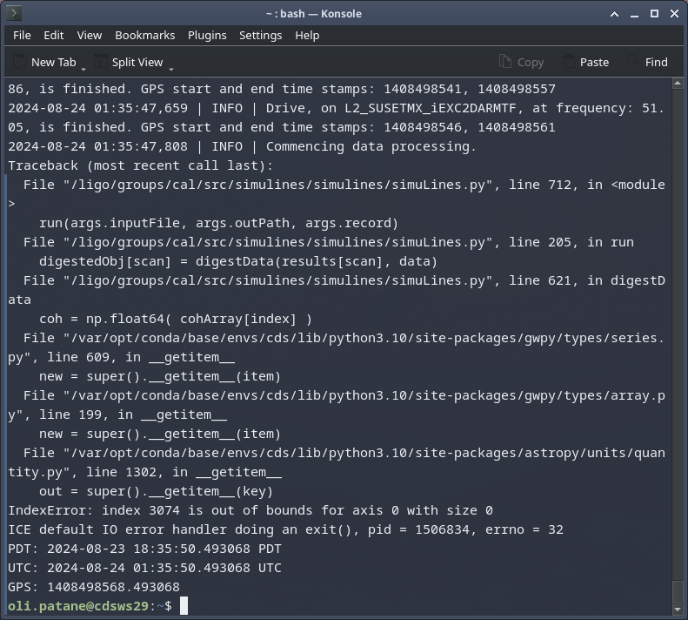The image size is (688, 620).
Task: Click the Keep Above window button
Action: (x=615, y=14)
